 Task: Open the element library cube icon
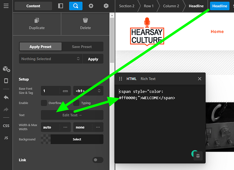6,69
